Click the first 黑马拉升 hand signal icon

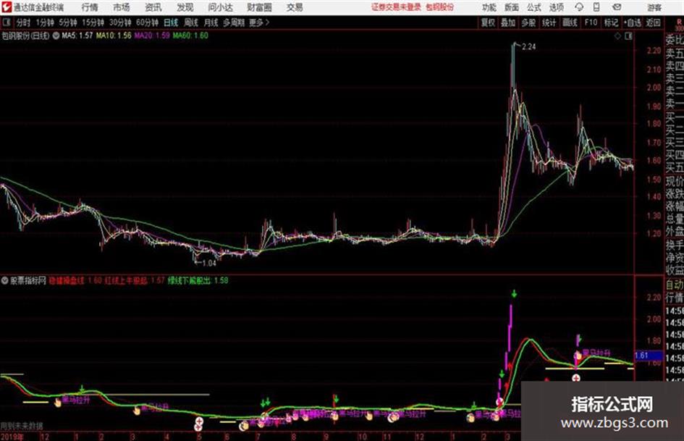tap(58, 402)
